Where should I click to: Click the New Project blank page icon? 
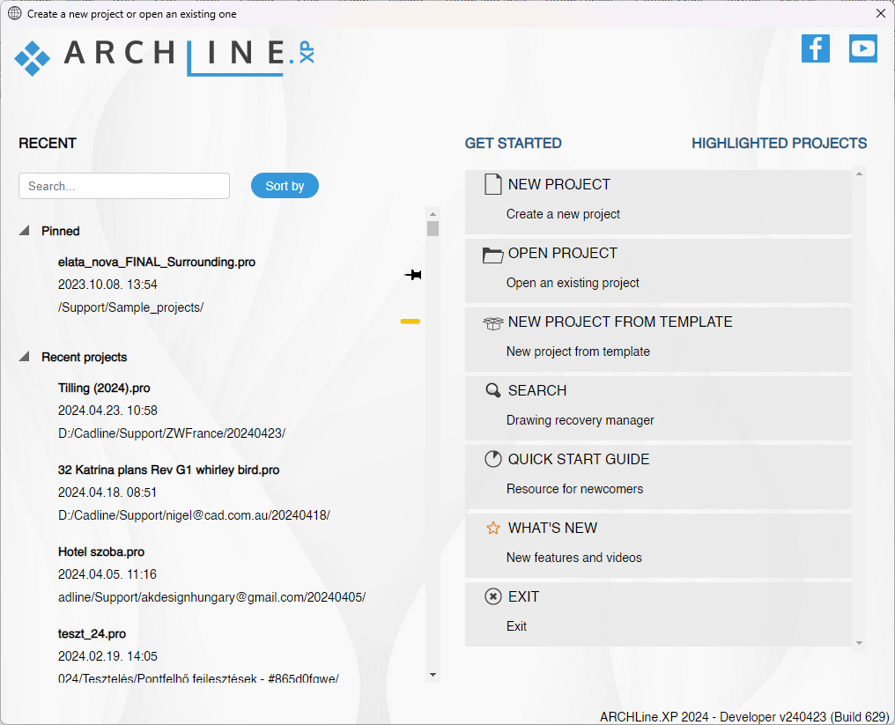click(x=492, y=184)
